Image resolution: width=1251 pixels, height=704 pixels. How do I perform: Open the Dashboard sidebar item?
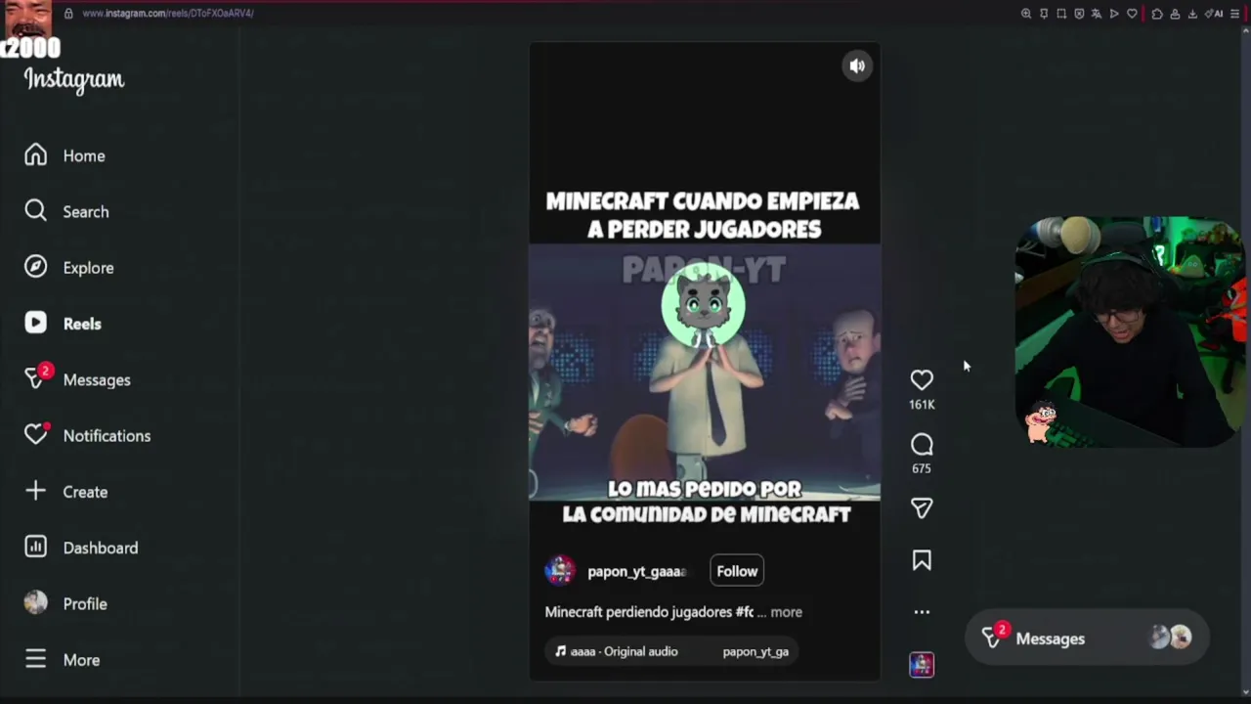coord(81,548)
